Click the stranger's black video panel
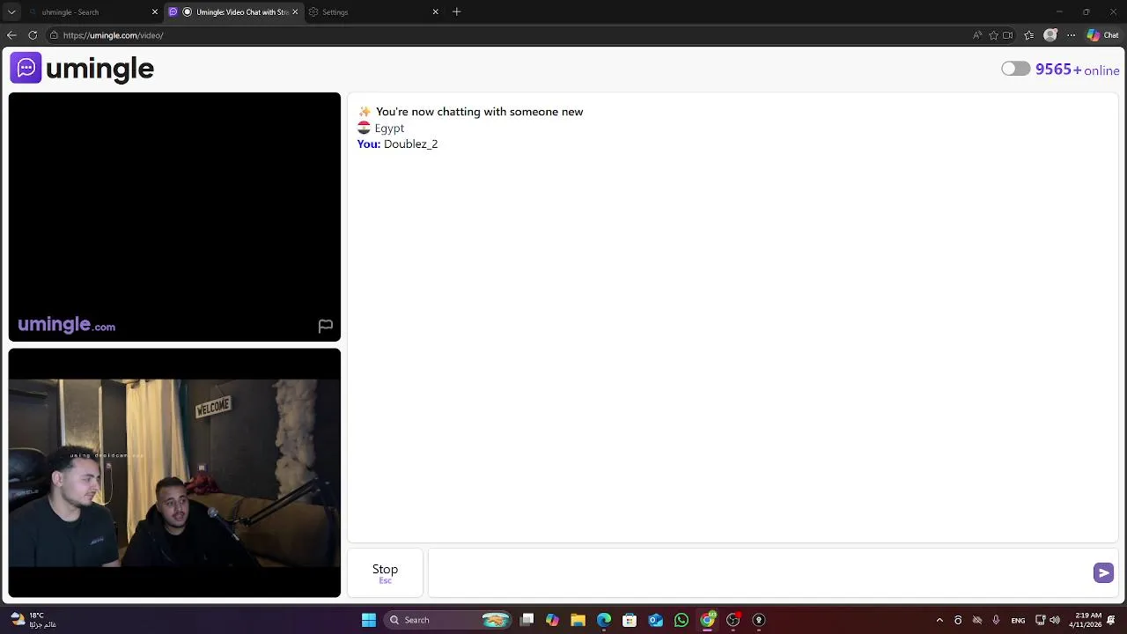 [x=174, y=217]
